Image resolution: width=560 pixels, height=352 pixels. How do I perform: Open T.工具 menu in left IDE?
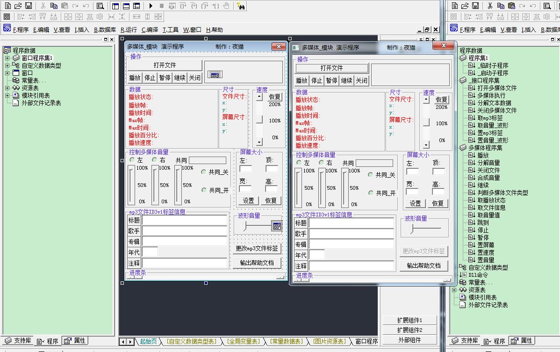pyautogui.click(x=170, y=29)
